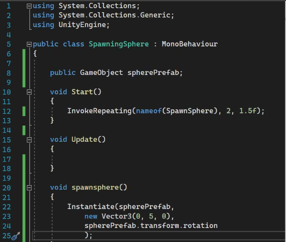Collapse the Start method block
The image size is (286, 242).
coord(29,92)
